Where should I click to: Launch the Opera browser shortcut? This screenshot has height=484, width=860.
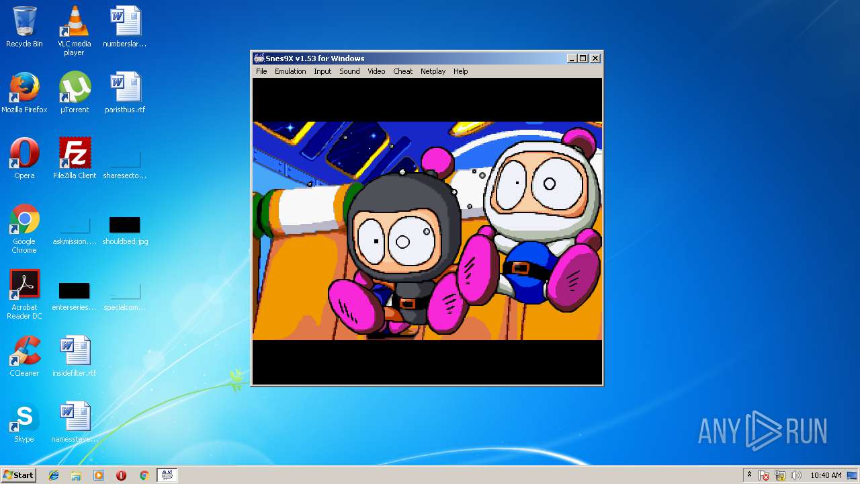[24, 159]
